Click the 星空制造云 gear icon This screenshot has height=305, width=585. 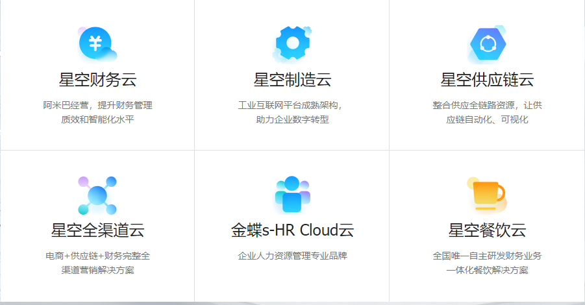pos(292,43)
